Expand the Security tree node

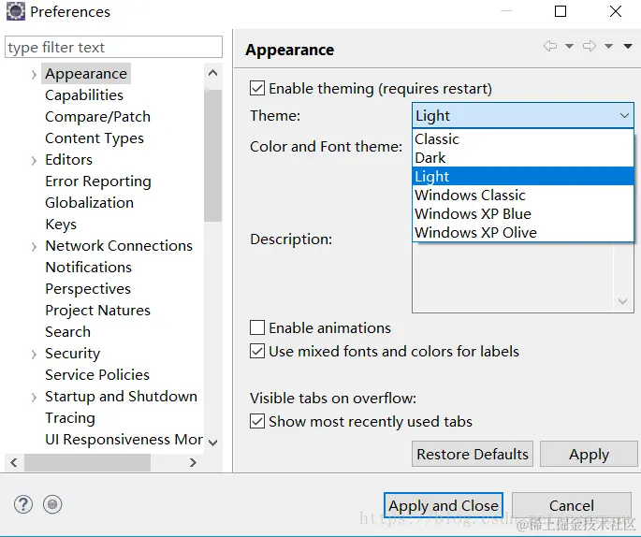tap(34, 354)
